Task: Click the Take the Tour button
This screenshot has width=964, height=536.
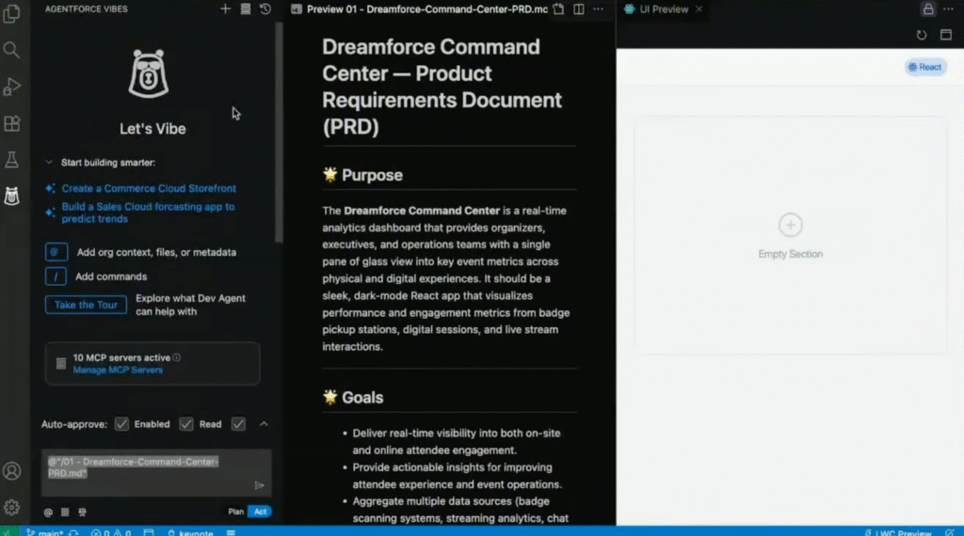Action: (86, 305)
